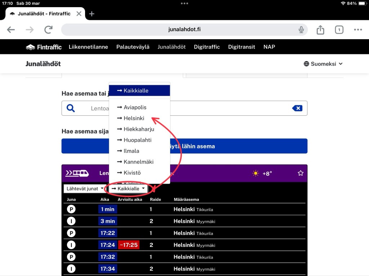
Task: Choose Aviapolis in the dropdown list
Action: (135, 107)
